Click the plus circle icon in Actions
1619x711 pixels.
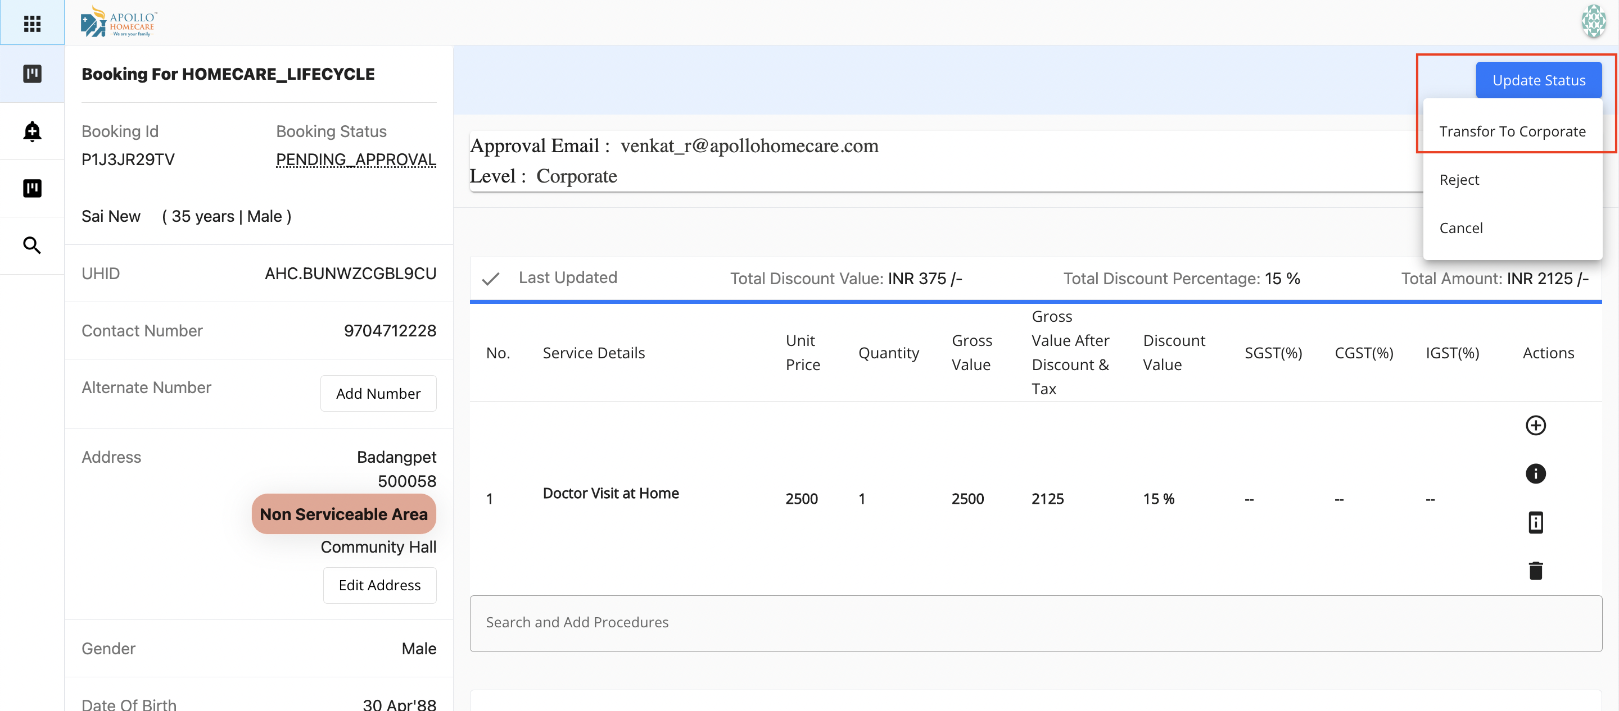click(1535, 425)
